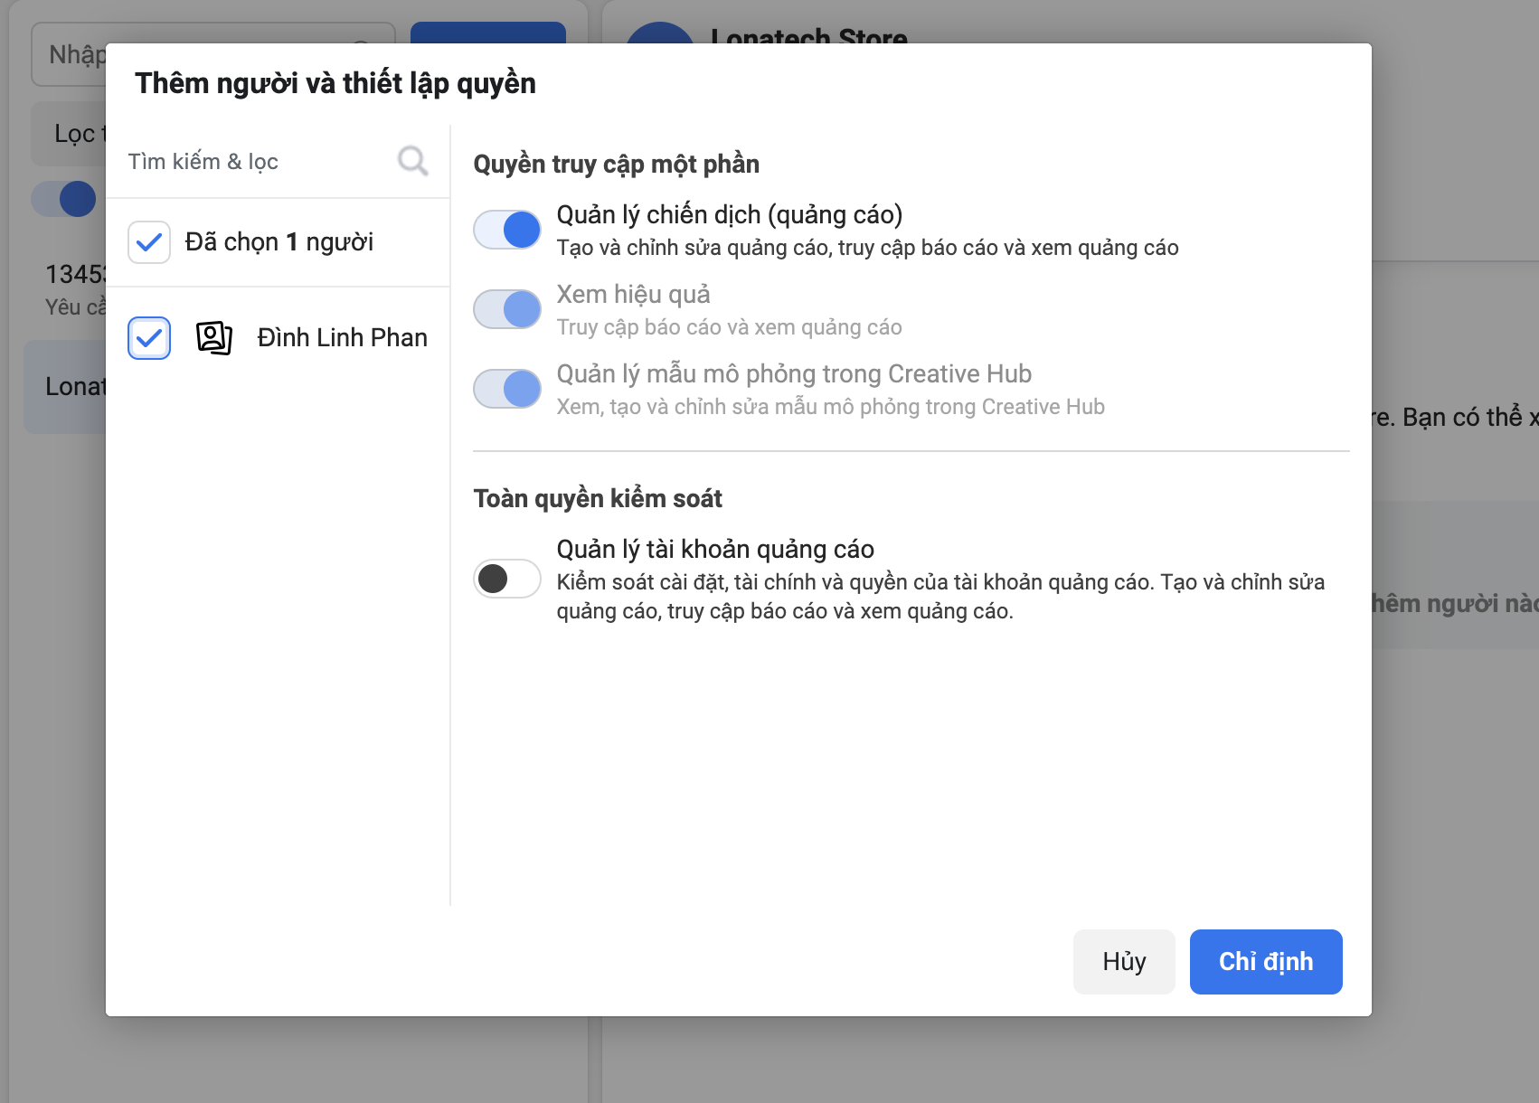Select the 'Lonat' list item in background sidebar
Screen dimensions: 1539x1103
click(x=65, y=387)
